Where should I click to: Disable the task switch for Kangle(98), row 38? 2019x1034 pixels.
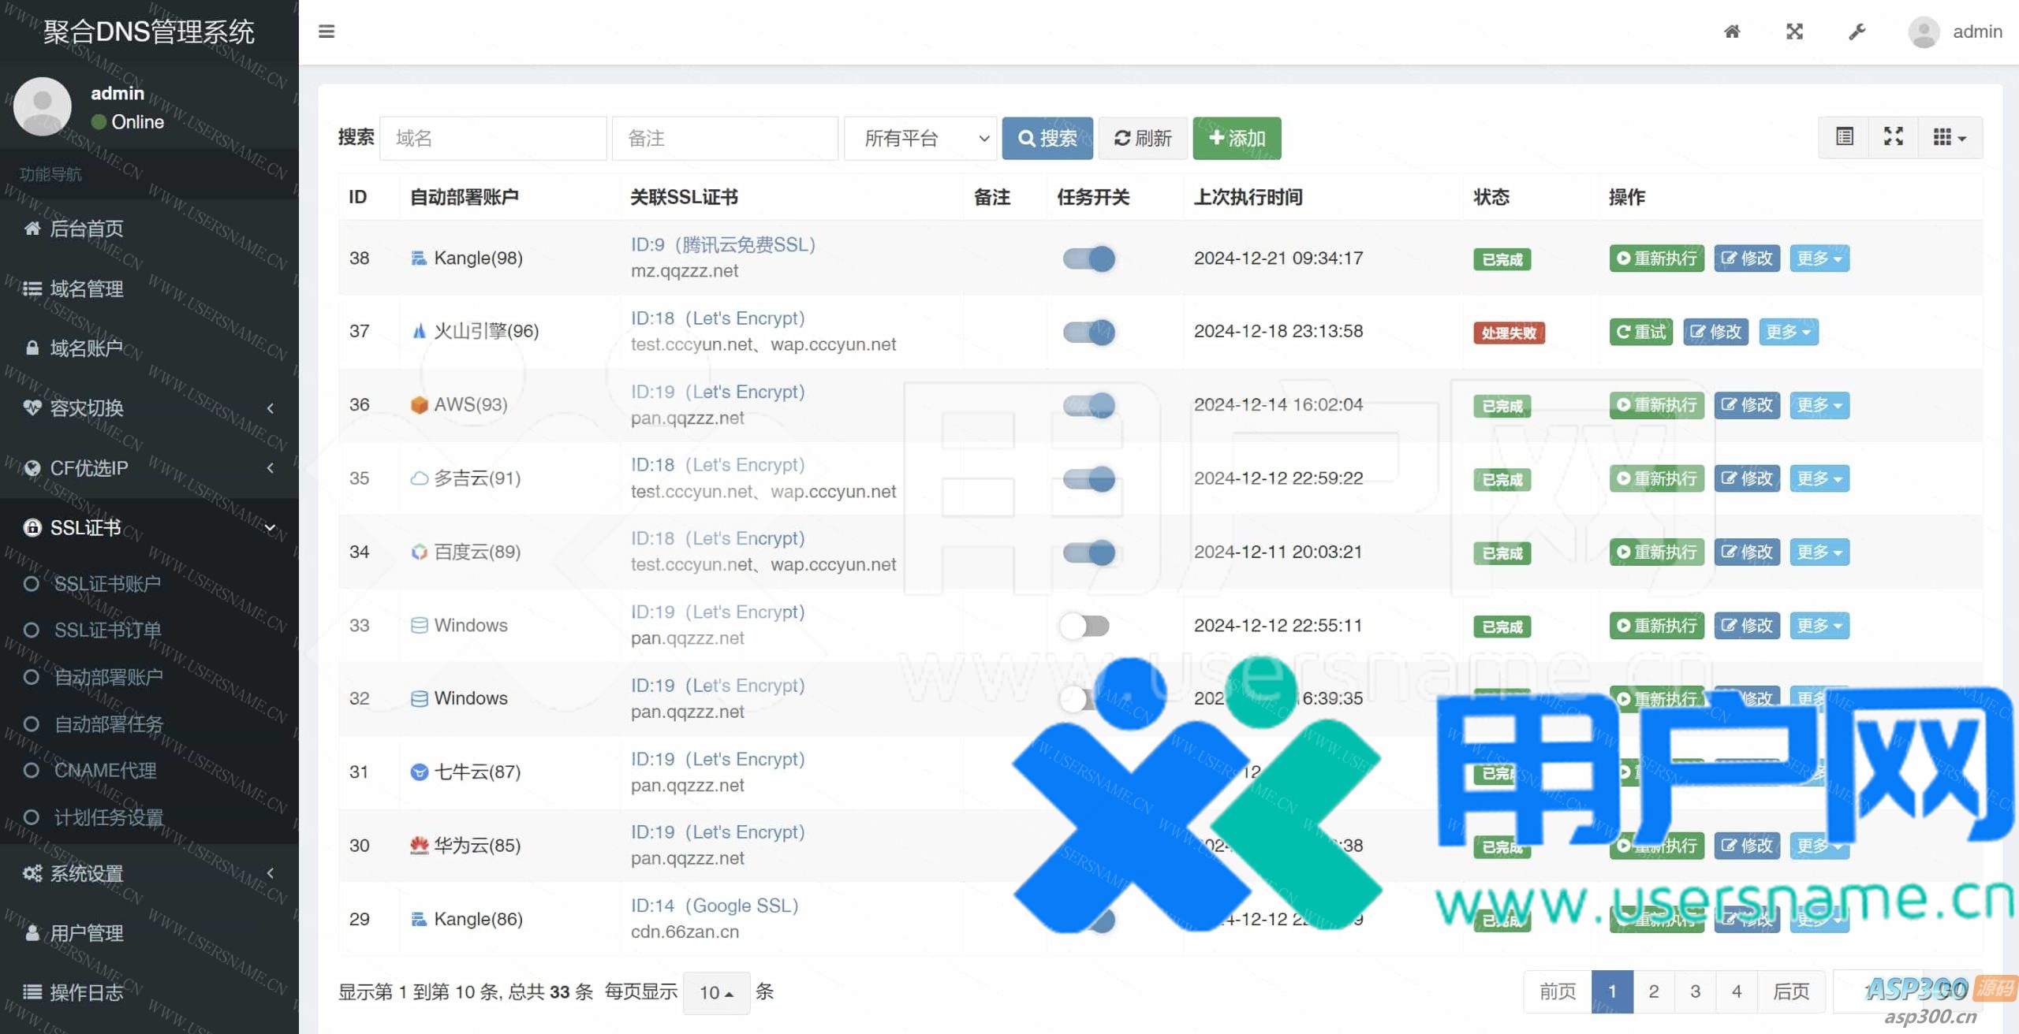(1088, 258)
